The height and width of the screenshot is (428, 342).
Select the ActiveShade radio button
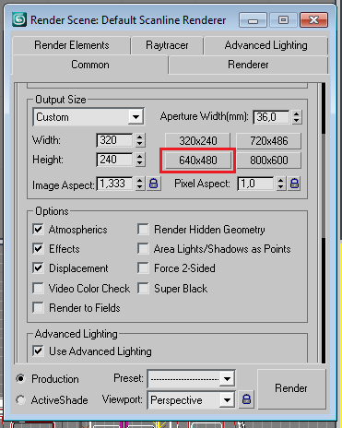pos(20,400)
